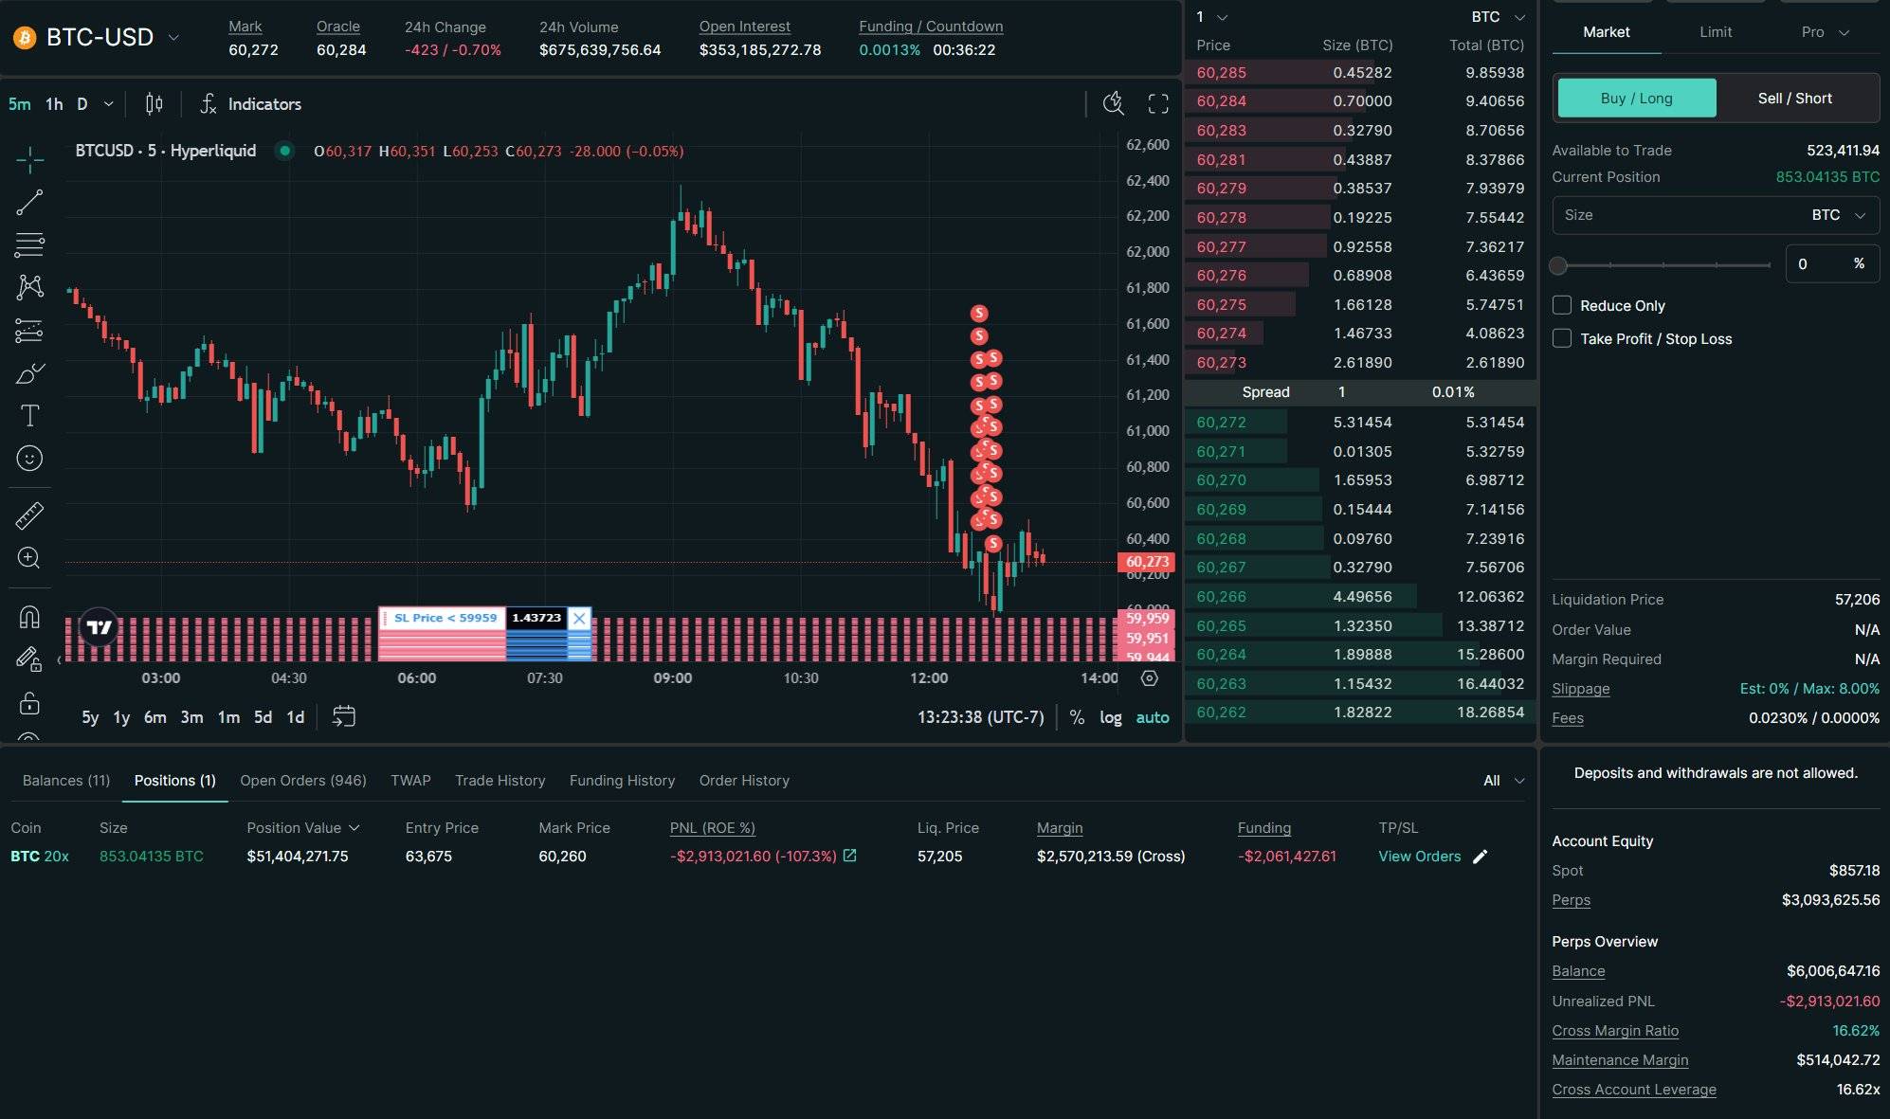Toggle stay in drawing mode

[x=29, y=659]
